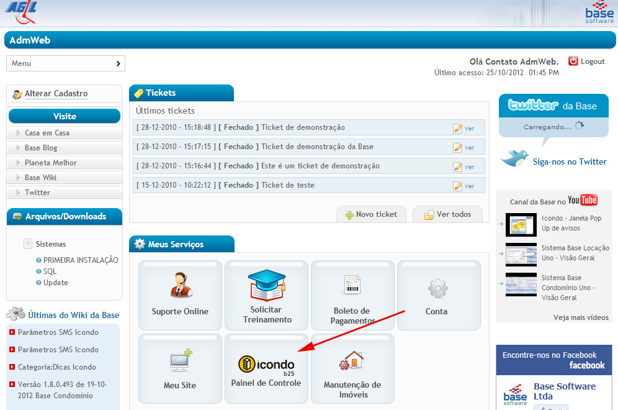Open the Update download item
Viewport: 618px width, 410px height.
[56, 283]
